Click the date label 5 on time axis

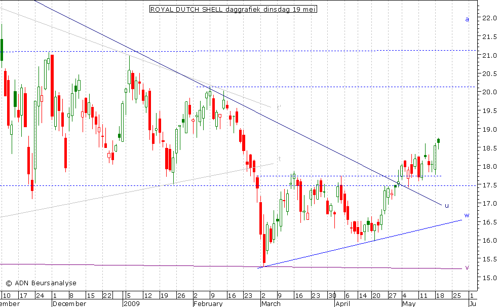click(x=129, y=295)
